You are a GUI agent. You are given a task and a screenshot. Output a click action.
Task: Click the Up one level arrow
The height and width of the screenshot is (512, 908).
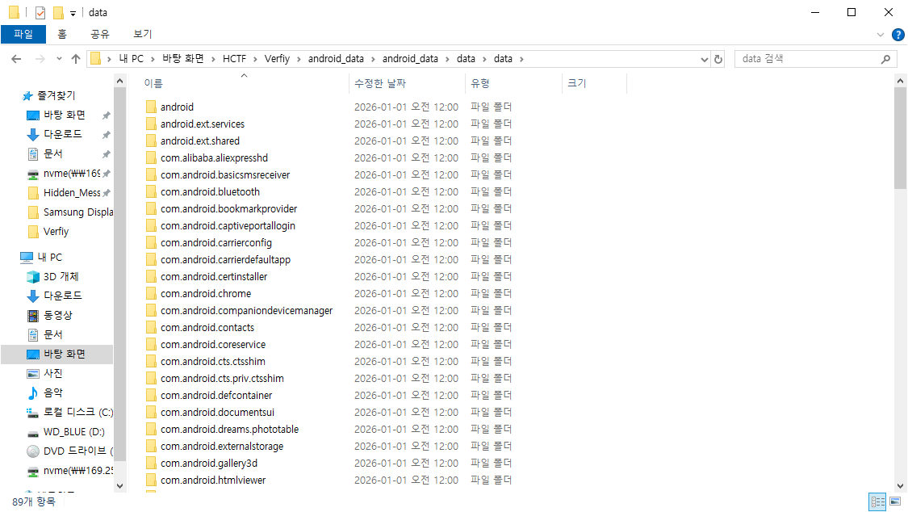tap(76, 59)
